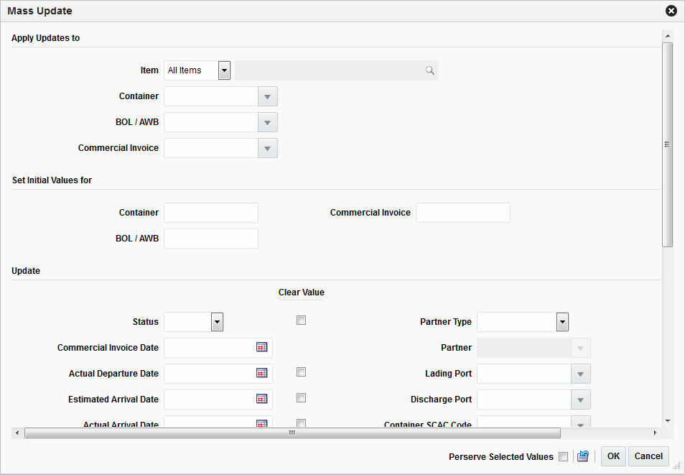Click the save icon beside Perserve Selected Values
Screen dimensions: 685x475
(x=583, y=456)
